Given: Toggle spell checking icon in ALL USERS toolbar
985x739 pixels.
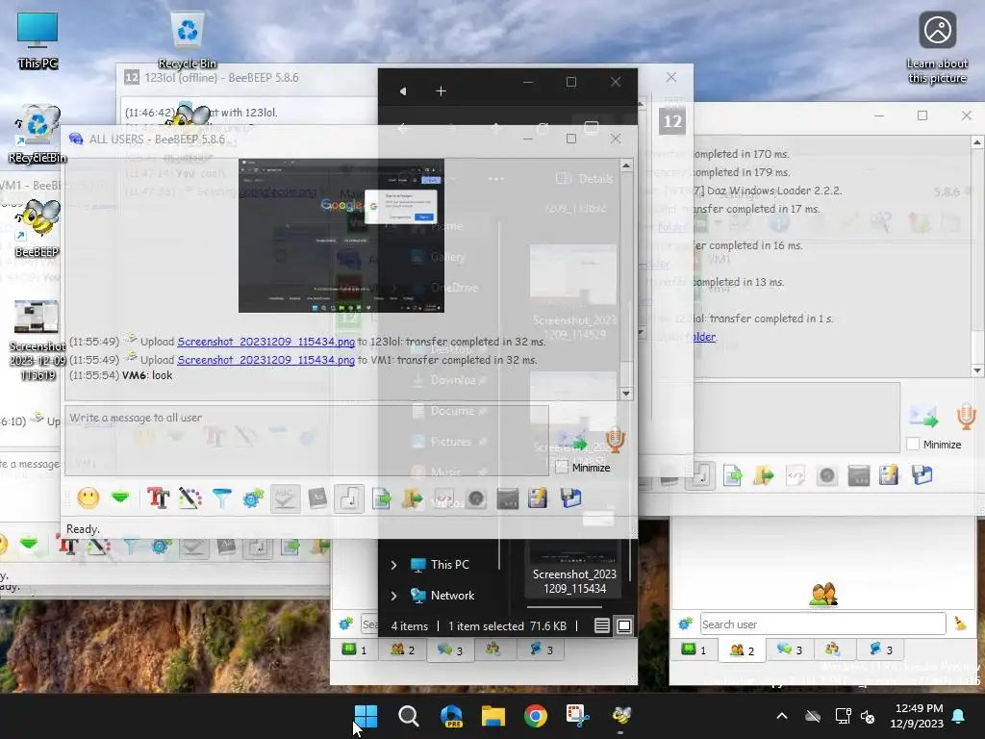Looking at the screenshot, I should [x=285, y=498].
